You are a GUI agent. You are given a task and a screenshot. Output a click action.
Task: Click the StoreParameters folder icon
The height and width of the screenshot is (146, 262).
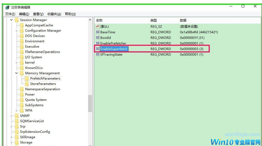click(27, 84)
